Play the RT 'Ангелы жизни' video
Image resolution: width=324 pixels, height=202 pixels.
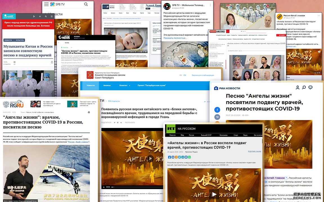(214, 194)
